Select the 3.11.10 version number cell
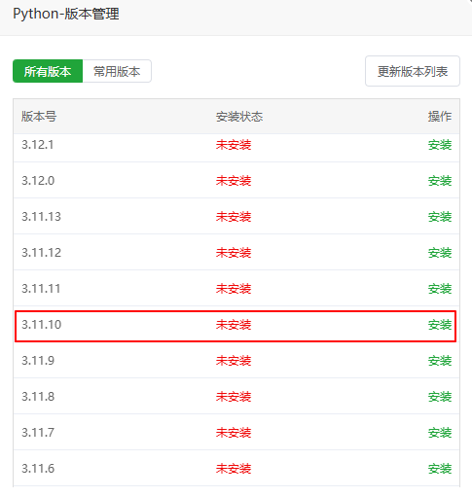This screenshot has width=472, height=497. coord(41,325)
